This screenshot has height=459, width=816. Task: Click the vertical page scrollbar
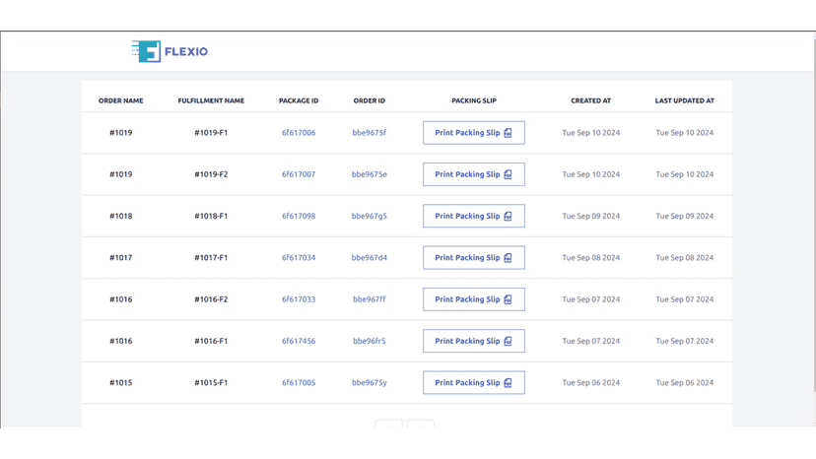tap(814, 214)
